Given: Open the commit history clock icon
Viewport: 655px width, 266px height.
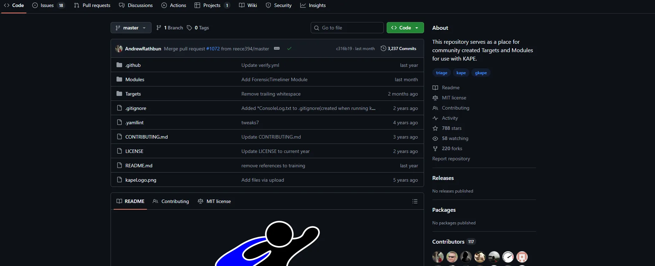Looking at the screenshot, I should click(x=383, y=49).
